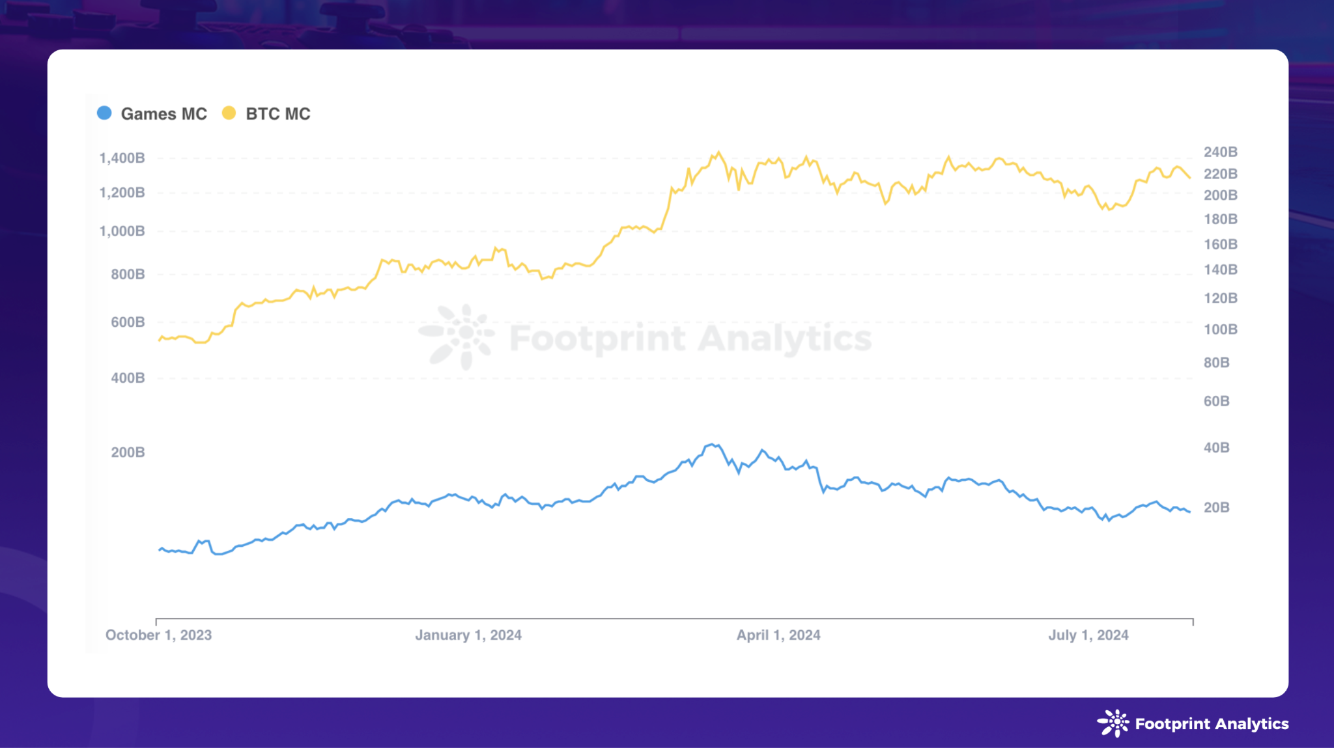This screenshot has height=748, width=1334.
Task: Select the October 1, 2023 axis label
Action: [x=158, y=635]
